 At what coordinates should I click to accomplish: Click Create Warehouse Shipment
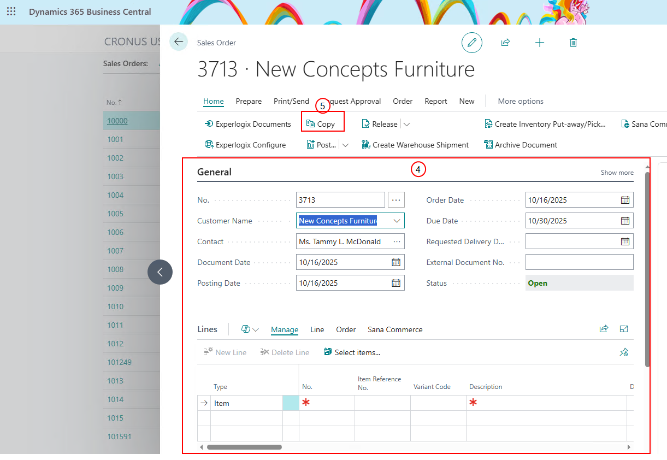(x=415, y=145)
